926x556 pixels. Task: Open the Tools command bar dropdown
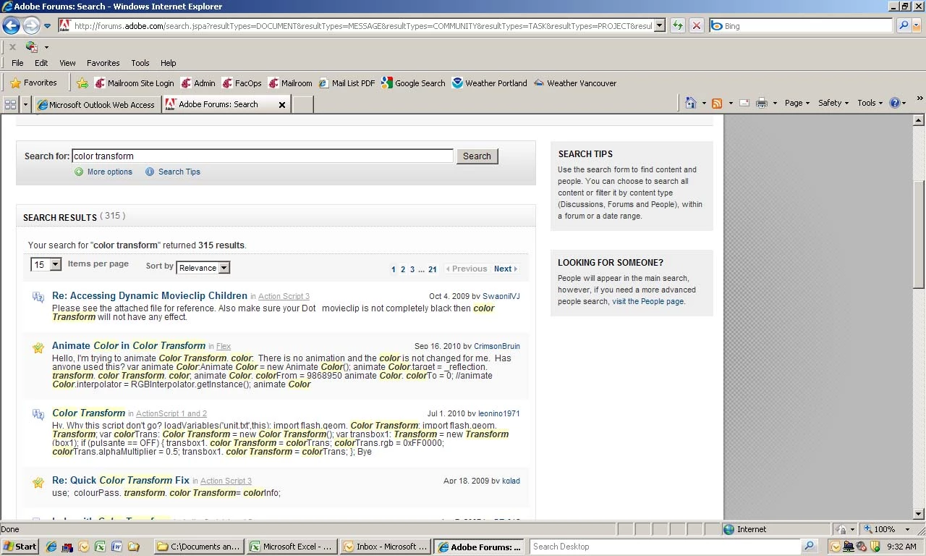(x=870, y=104)
